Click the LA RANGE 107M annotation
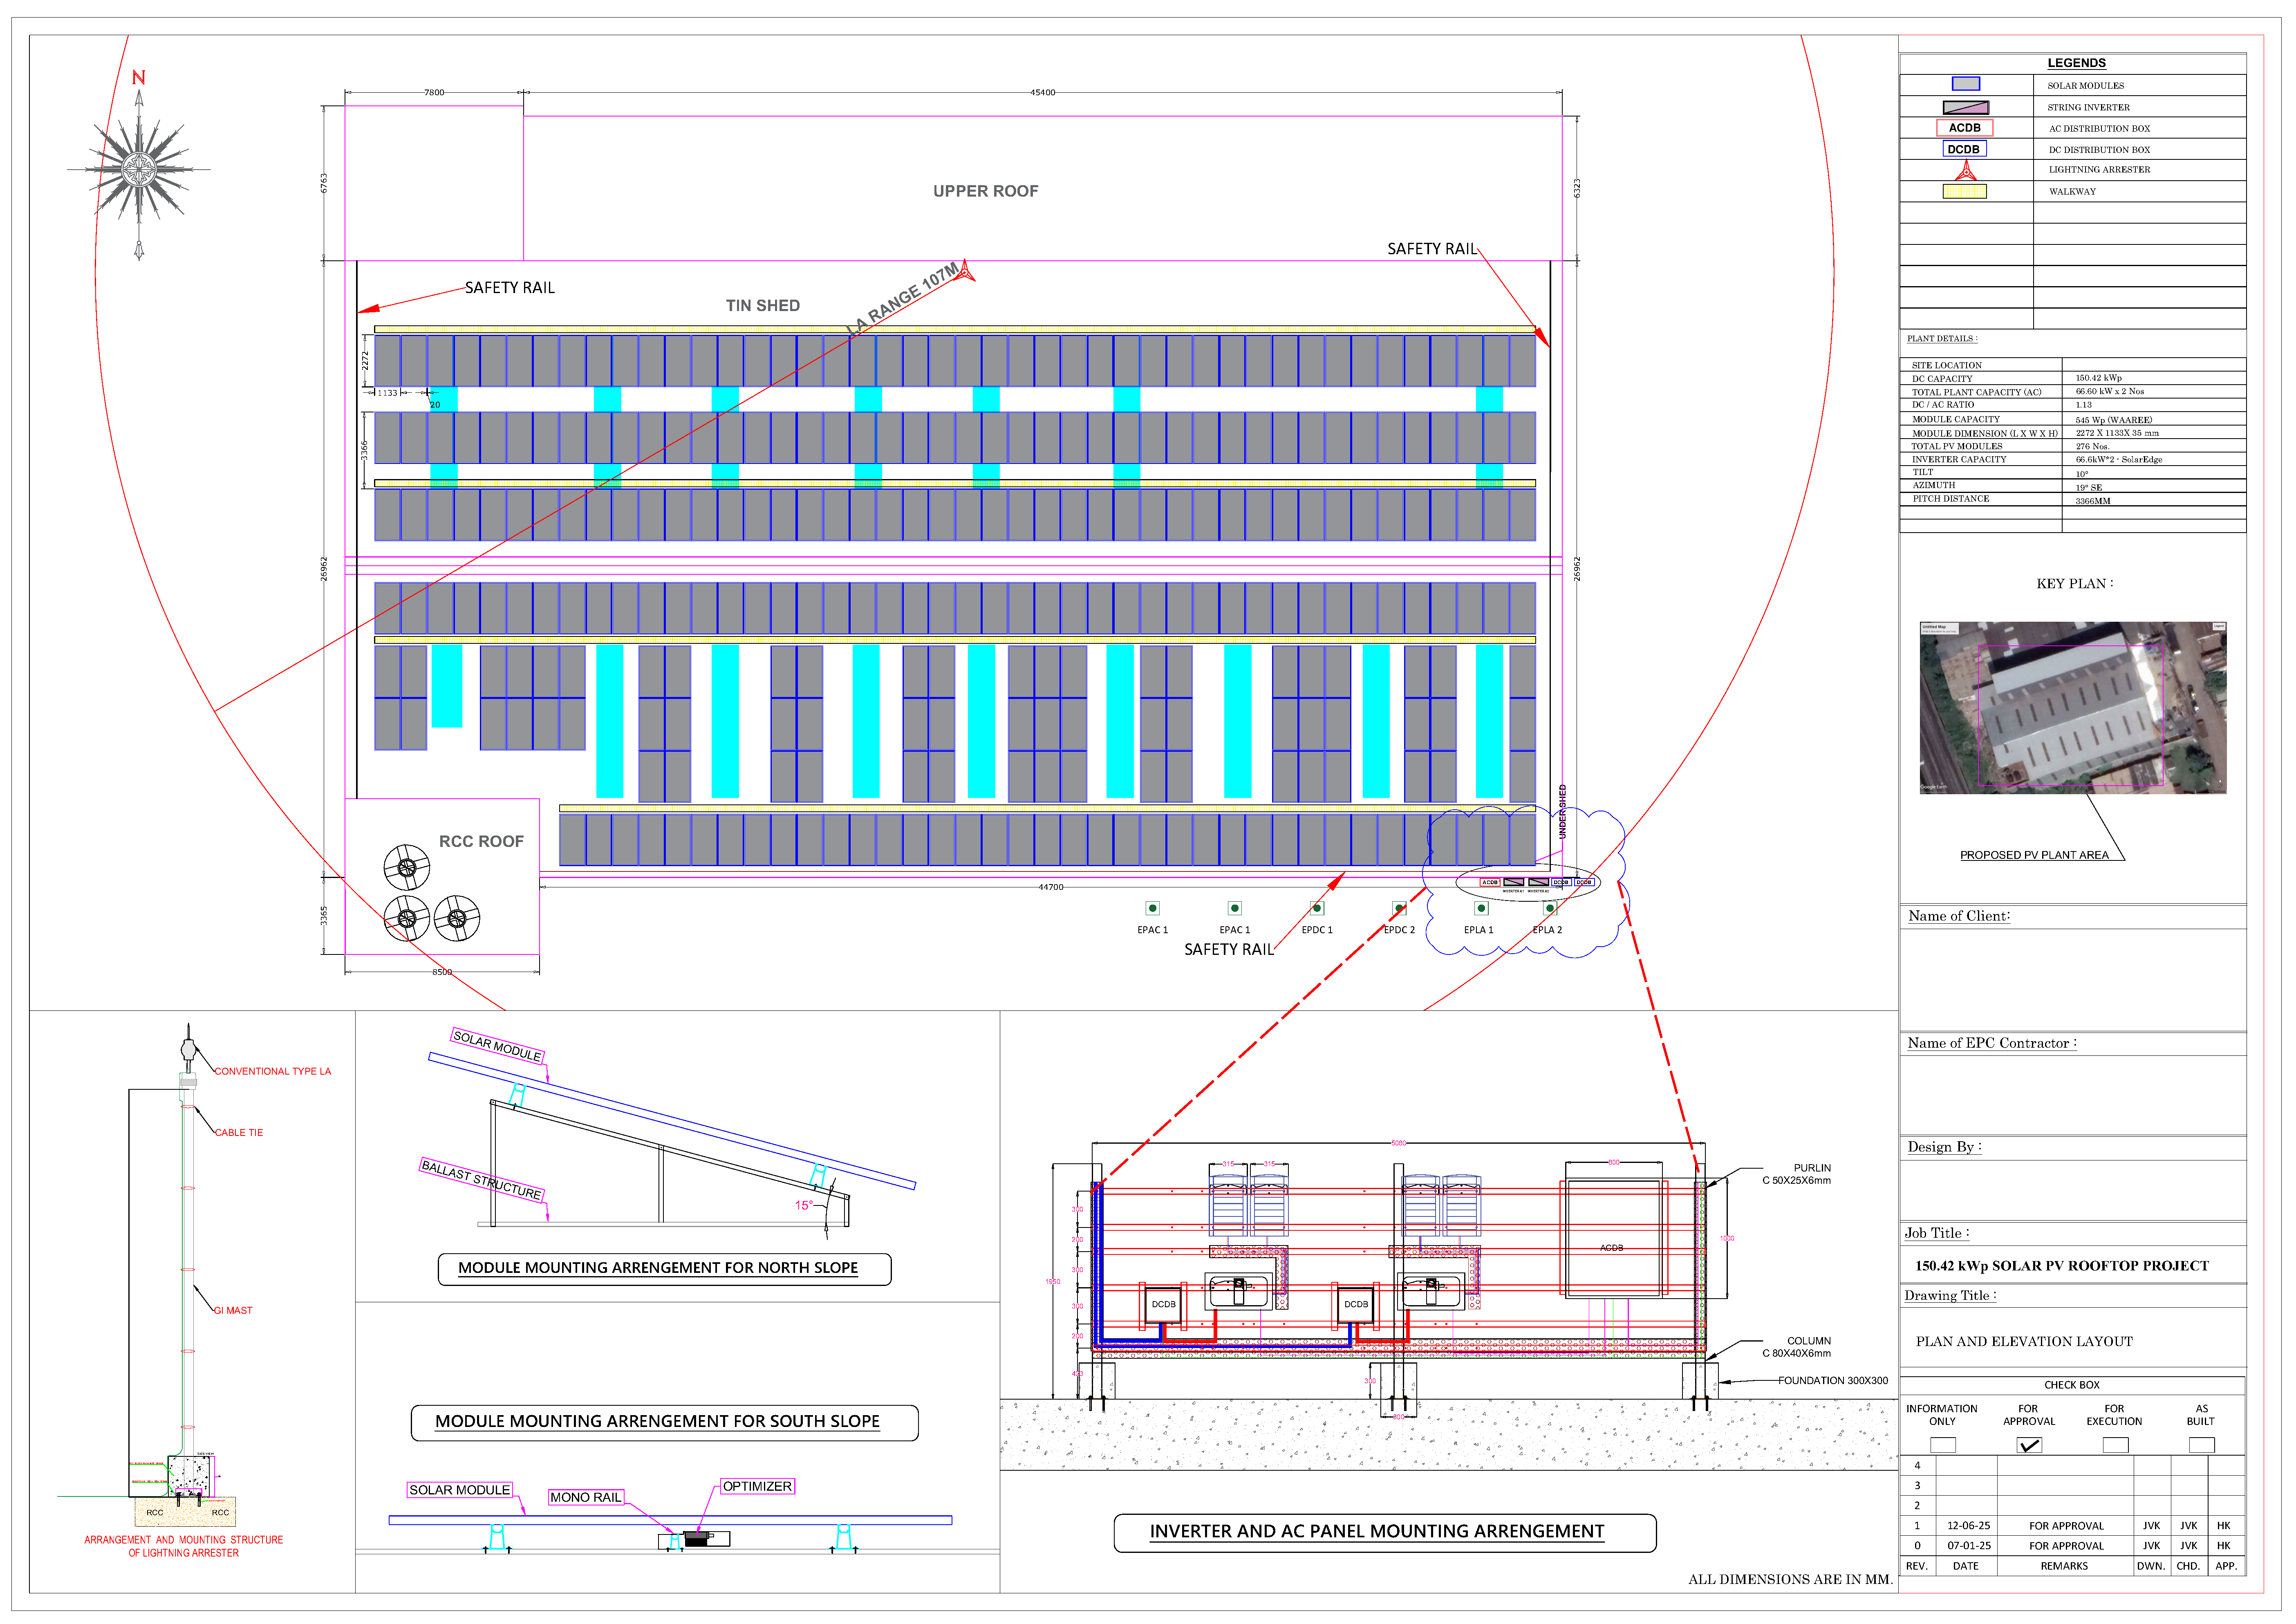Image resolution: width=2296 pixels, height=1624 pixels. (x=902, y=299)
